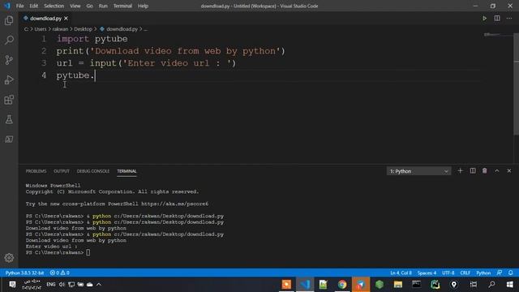The image size is (519, 292).
Task: Open the Source Control view
Action: 9,60
